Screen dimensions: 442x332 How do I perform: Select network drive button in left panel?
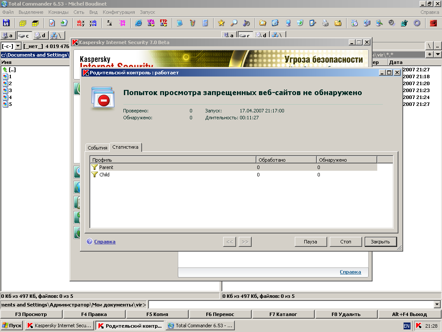coord(57,35)
